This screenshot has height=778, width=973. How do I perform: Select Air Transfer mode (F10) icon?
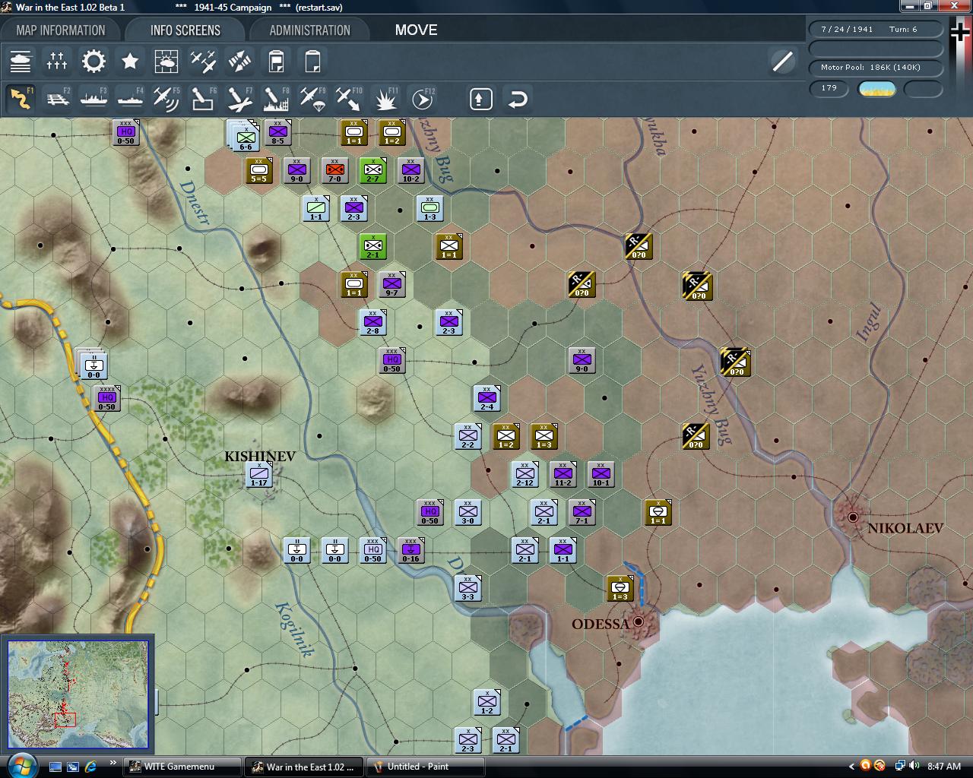(349, 99)
